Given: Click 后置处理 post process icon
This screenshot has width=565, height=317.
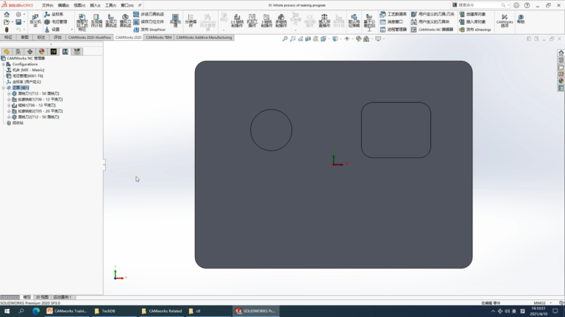Looking at the screenshot, I should 175,21.
